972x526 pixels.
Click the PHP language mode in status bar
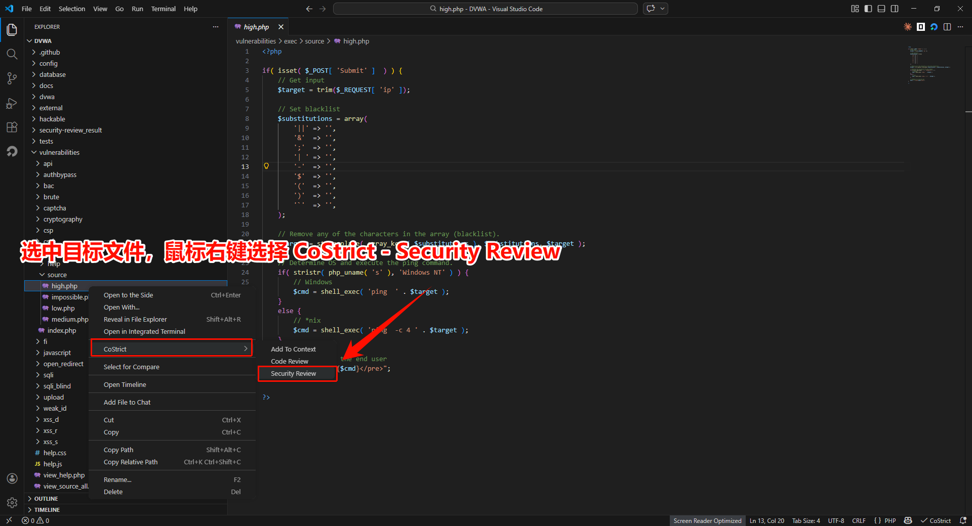tap(890, 520)
